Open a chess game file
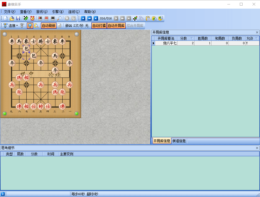This screenshot has height=197, width=260. (x=12, y=18)
